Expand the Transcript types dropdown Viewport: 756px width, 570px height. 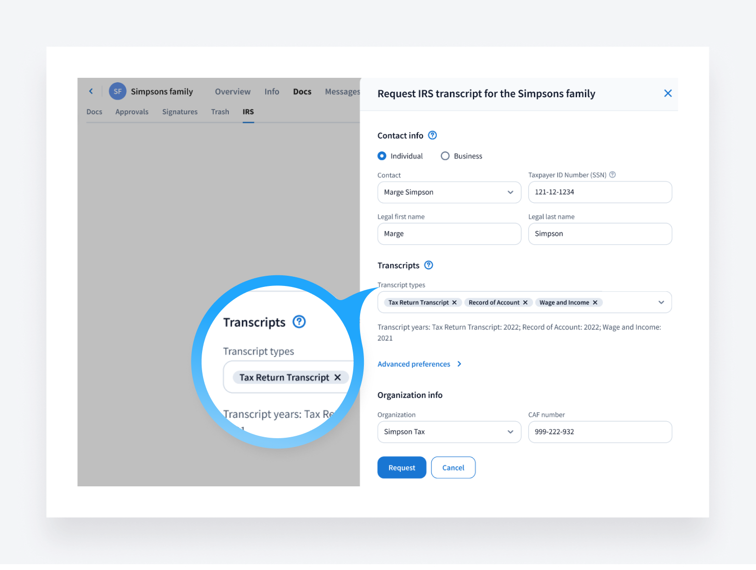click(661, 302)
